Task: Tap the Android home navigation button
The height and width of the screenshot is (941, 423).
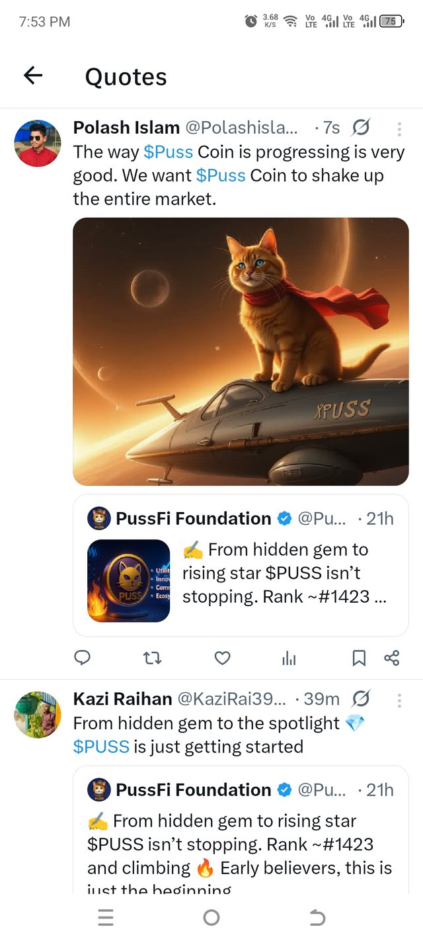Action: pyautogui.click(x=211, y=917)
